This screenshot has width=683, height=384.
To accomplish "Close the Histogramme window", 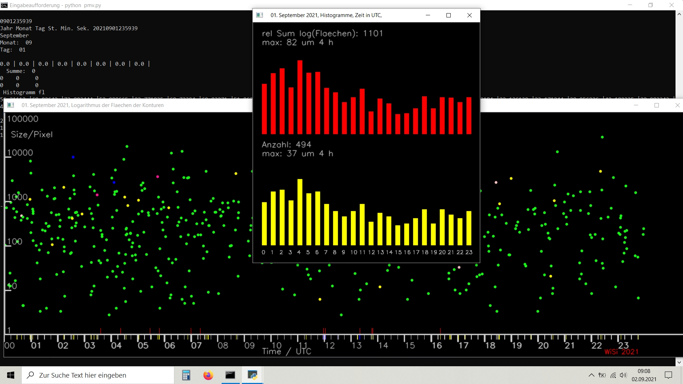I will (x=470, y=15).
